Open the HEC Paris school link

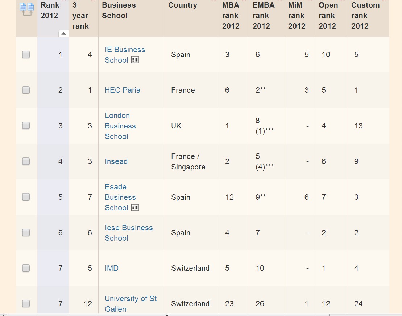pos(122,90)
